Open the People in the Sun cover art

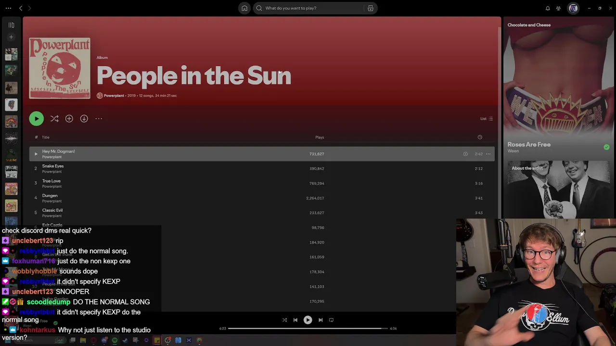(60, 68)
